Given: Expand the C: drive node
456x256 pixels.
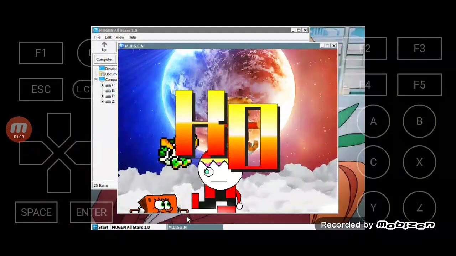Looking at the screenshot, I should point(102,85).
